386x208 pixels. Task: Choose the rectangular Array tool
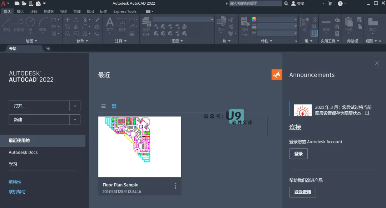(85, 34)
